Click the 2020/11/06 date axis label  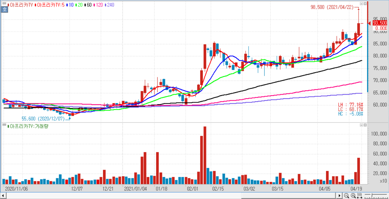(17, 188)
